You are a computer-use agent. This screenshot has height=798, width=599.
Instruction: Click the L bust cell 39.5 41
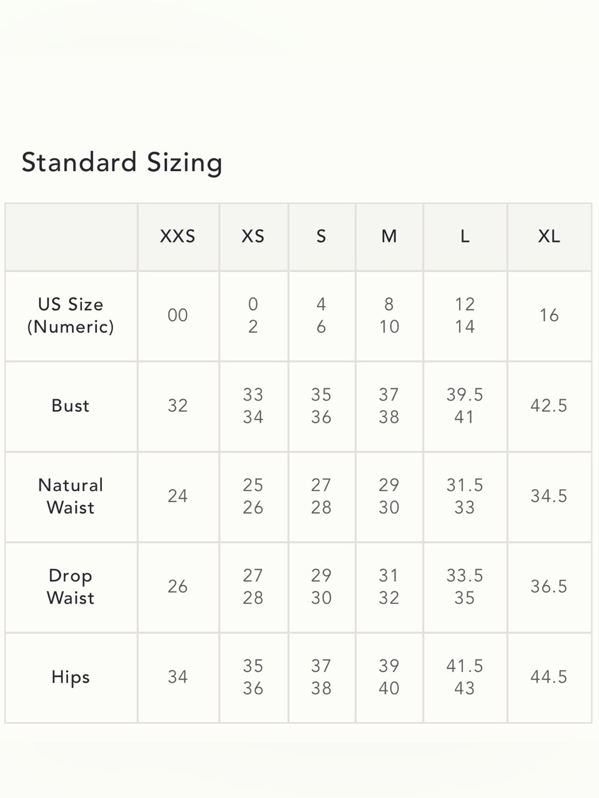pos(465,406)
